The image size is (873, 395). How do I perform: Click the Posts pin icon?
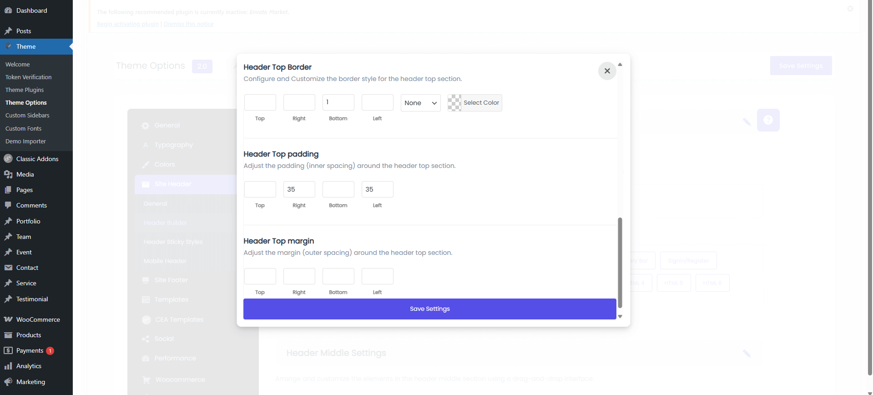pyautogui.click(x=8, y=31)
